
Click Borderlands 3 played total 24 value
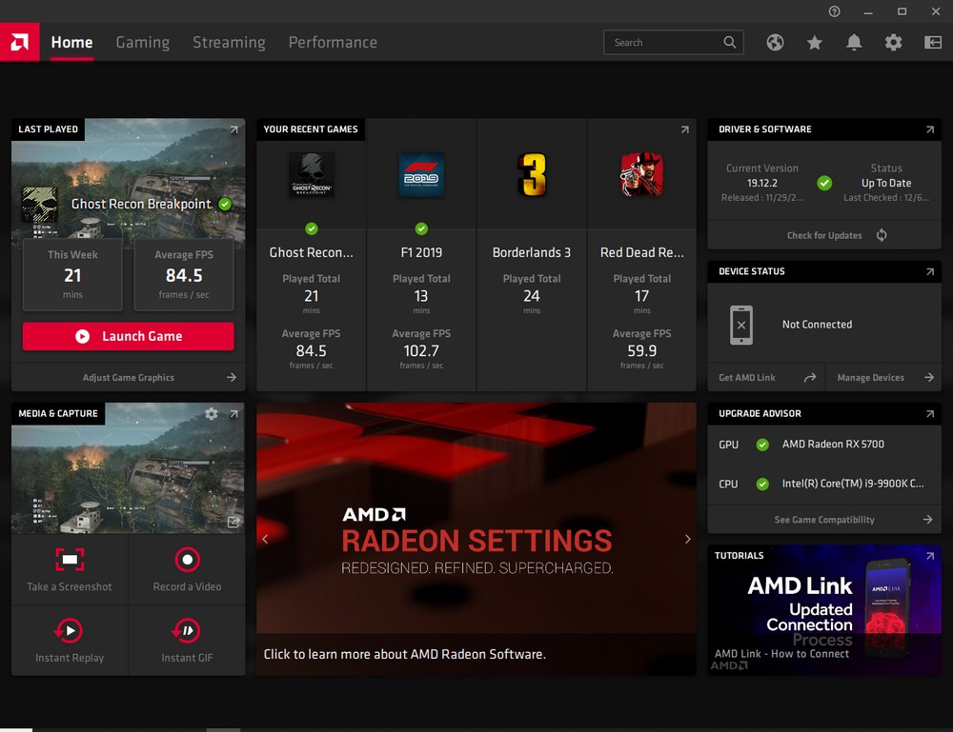pos(532,296)
